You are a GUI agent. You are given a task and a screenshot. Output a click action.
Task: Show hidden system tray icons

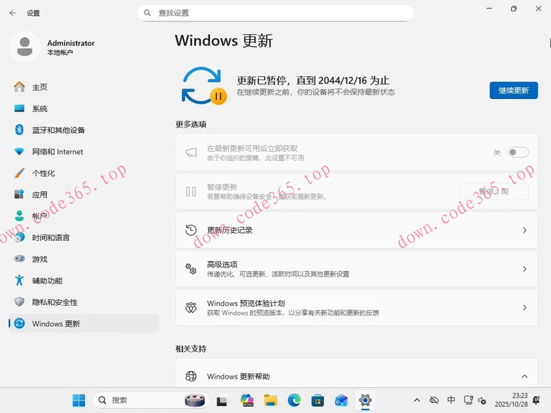417,400
